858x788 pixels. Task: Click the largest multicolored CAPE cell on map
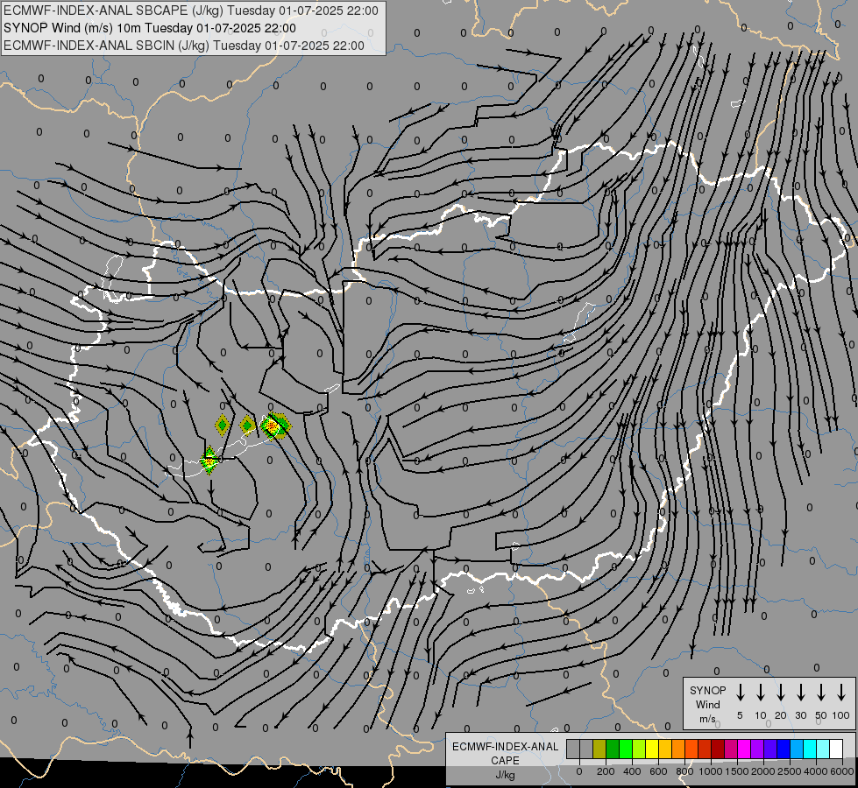tap(275, 426)
